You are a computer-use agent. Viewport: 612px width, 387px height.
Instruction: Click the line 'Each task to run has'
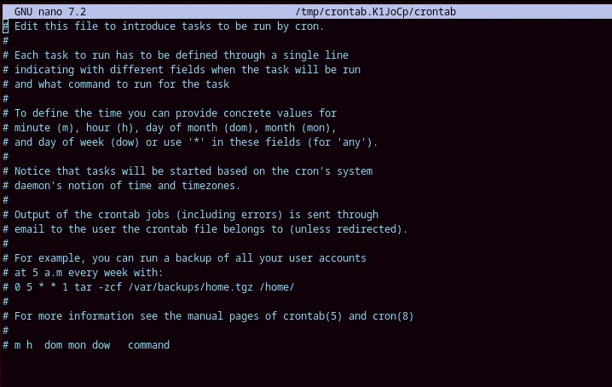pos(176,55)
